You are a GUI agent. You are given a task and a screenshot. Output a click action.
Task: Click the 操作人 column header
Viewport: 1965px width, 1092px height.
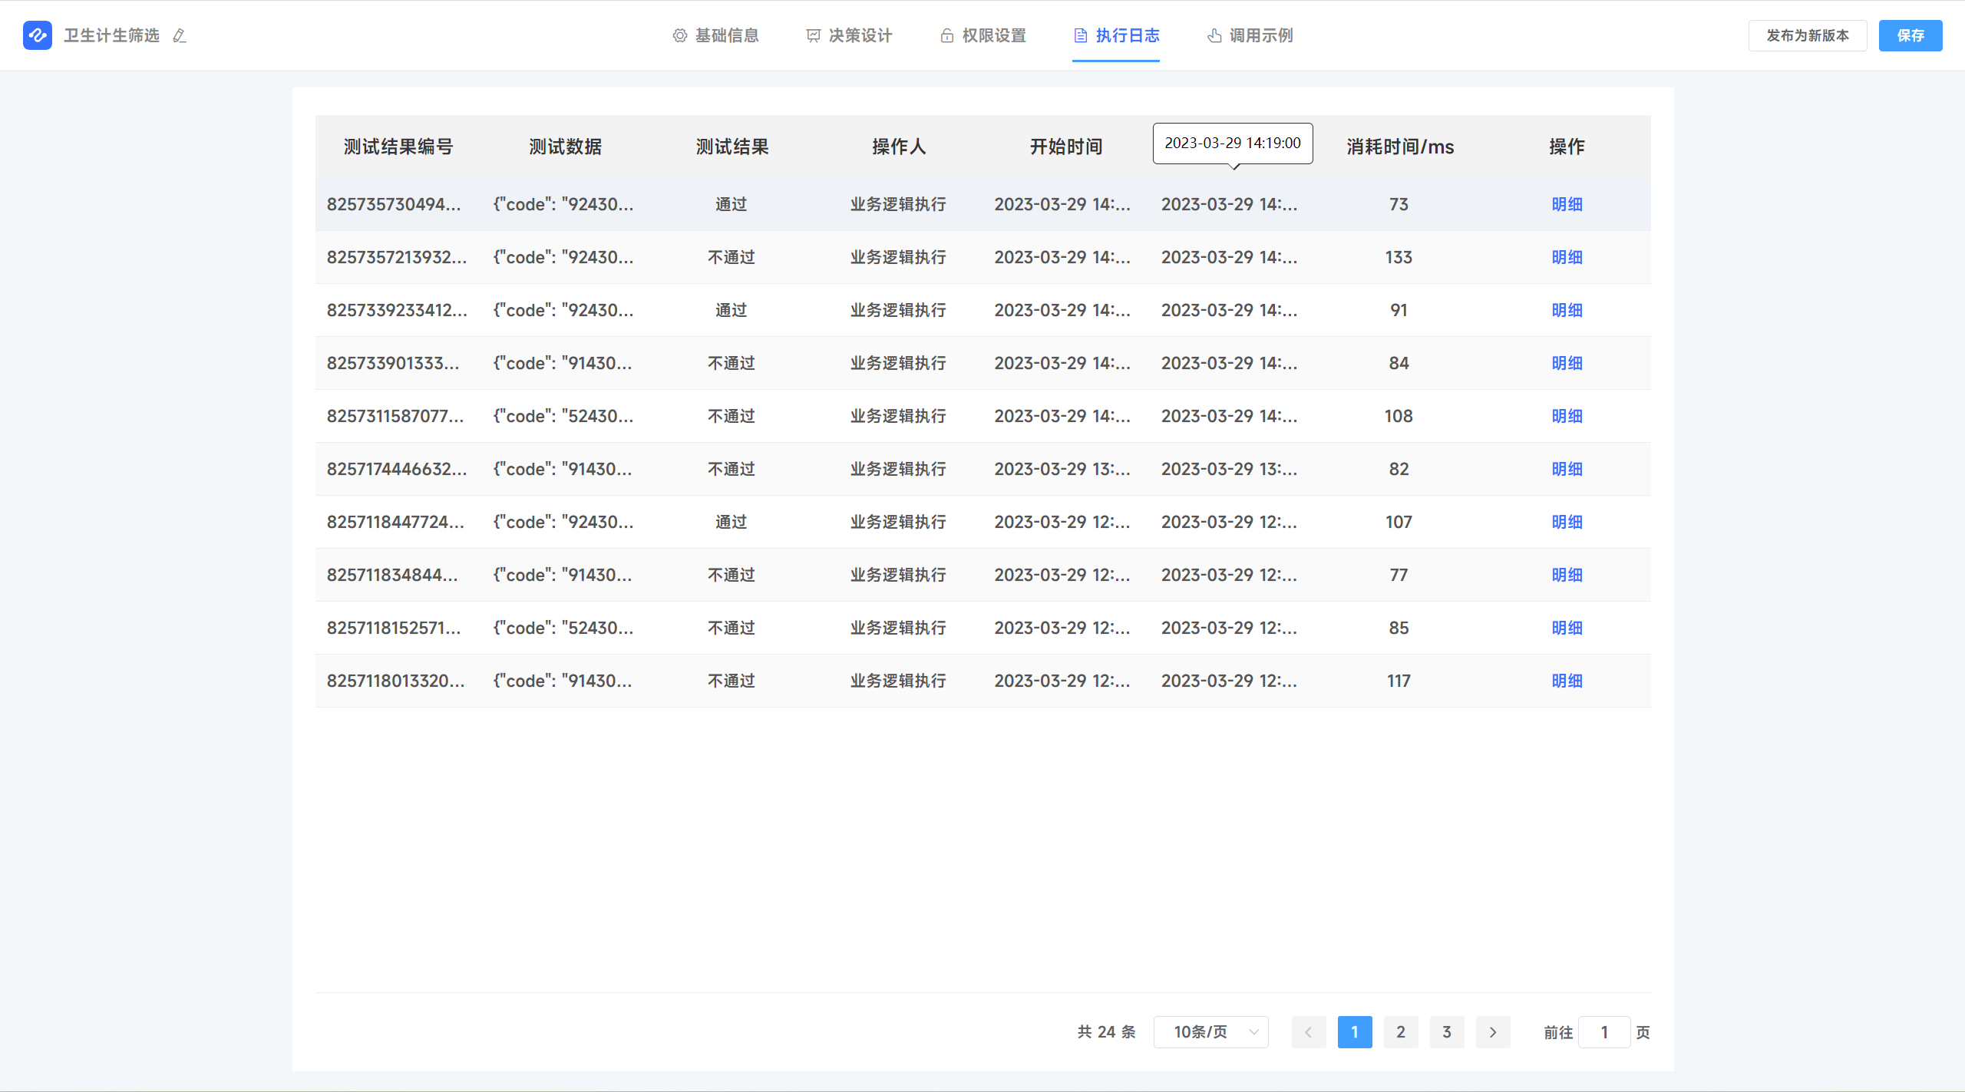[x=899, y=147]
